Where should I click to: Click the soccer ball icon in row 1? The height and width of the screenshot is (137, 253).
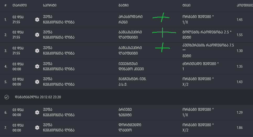37,20
